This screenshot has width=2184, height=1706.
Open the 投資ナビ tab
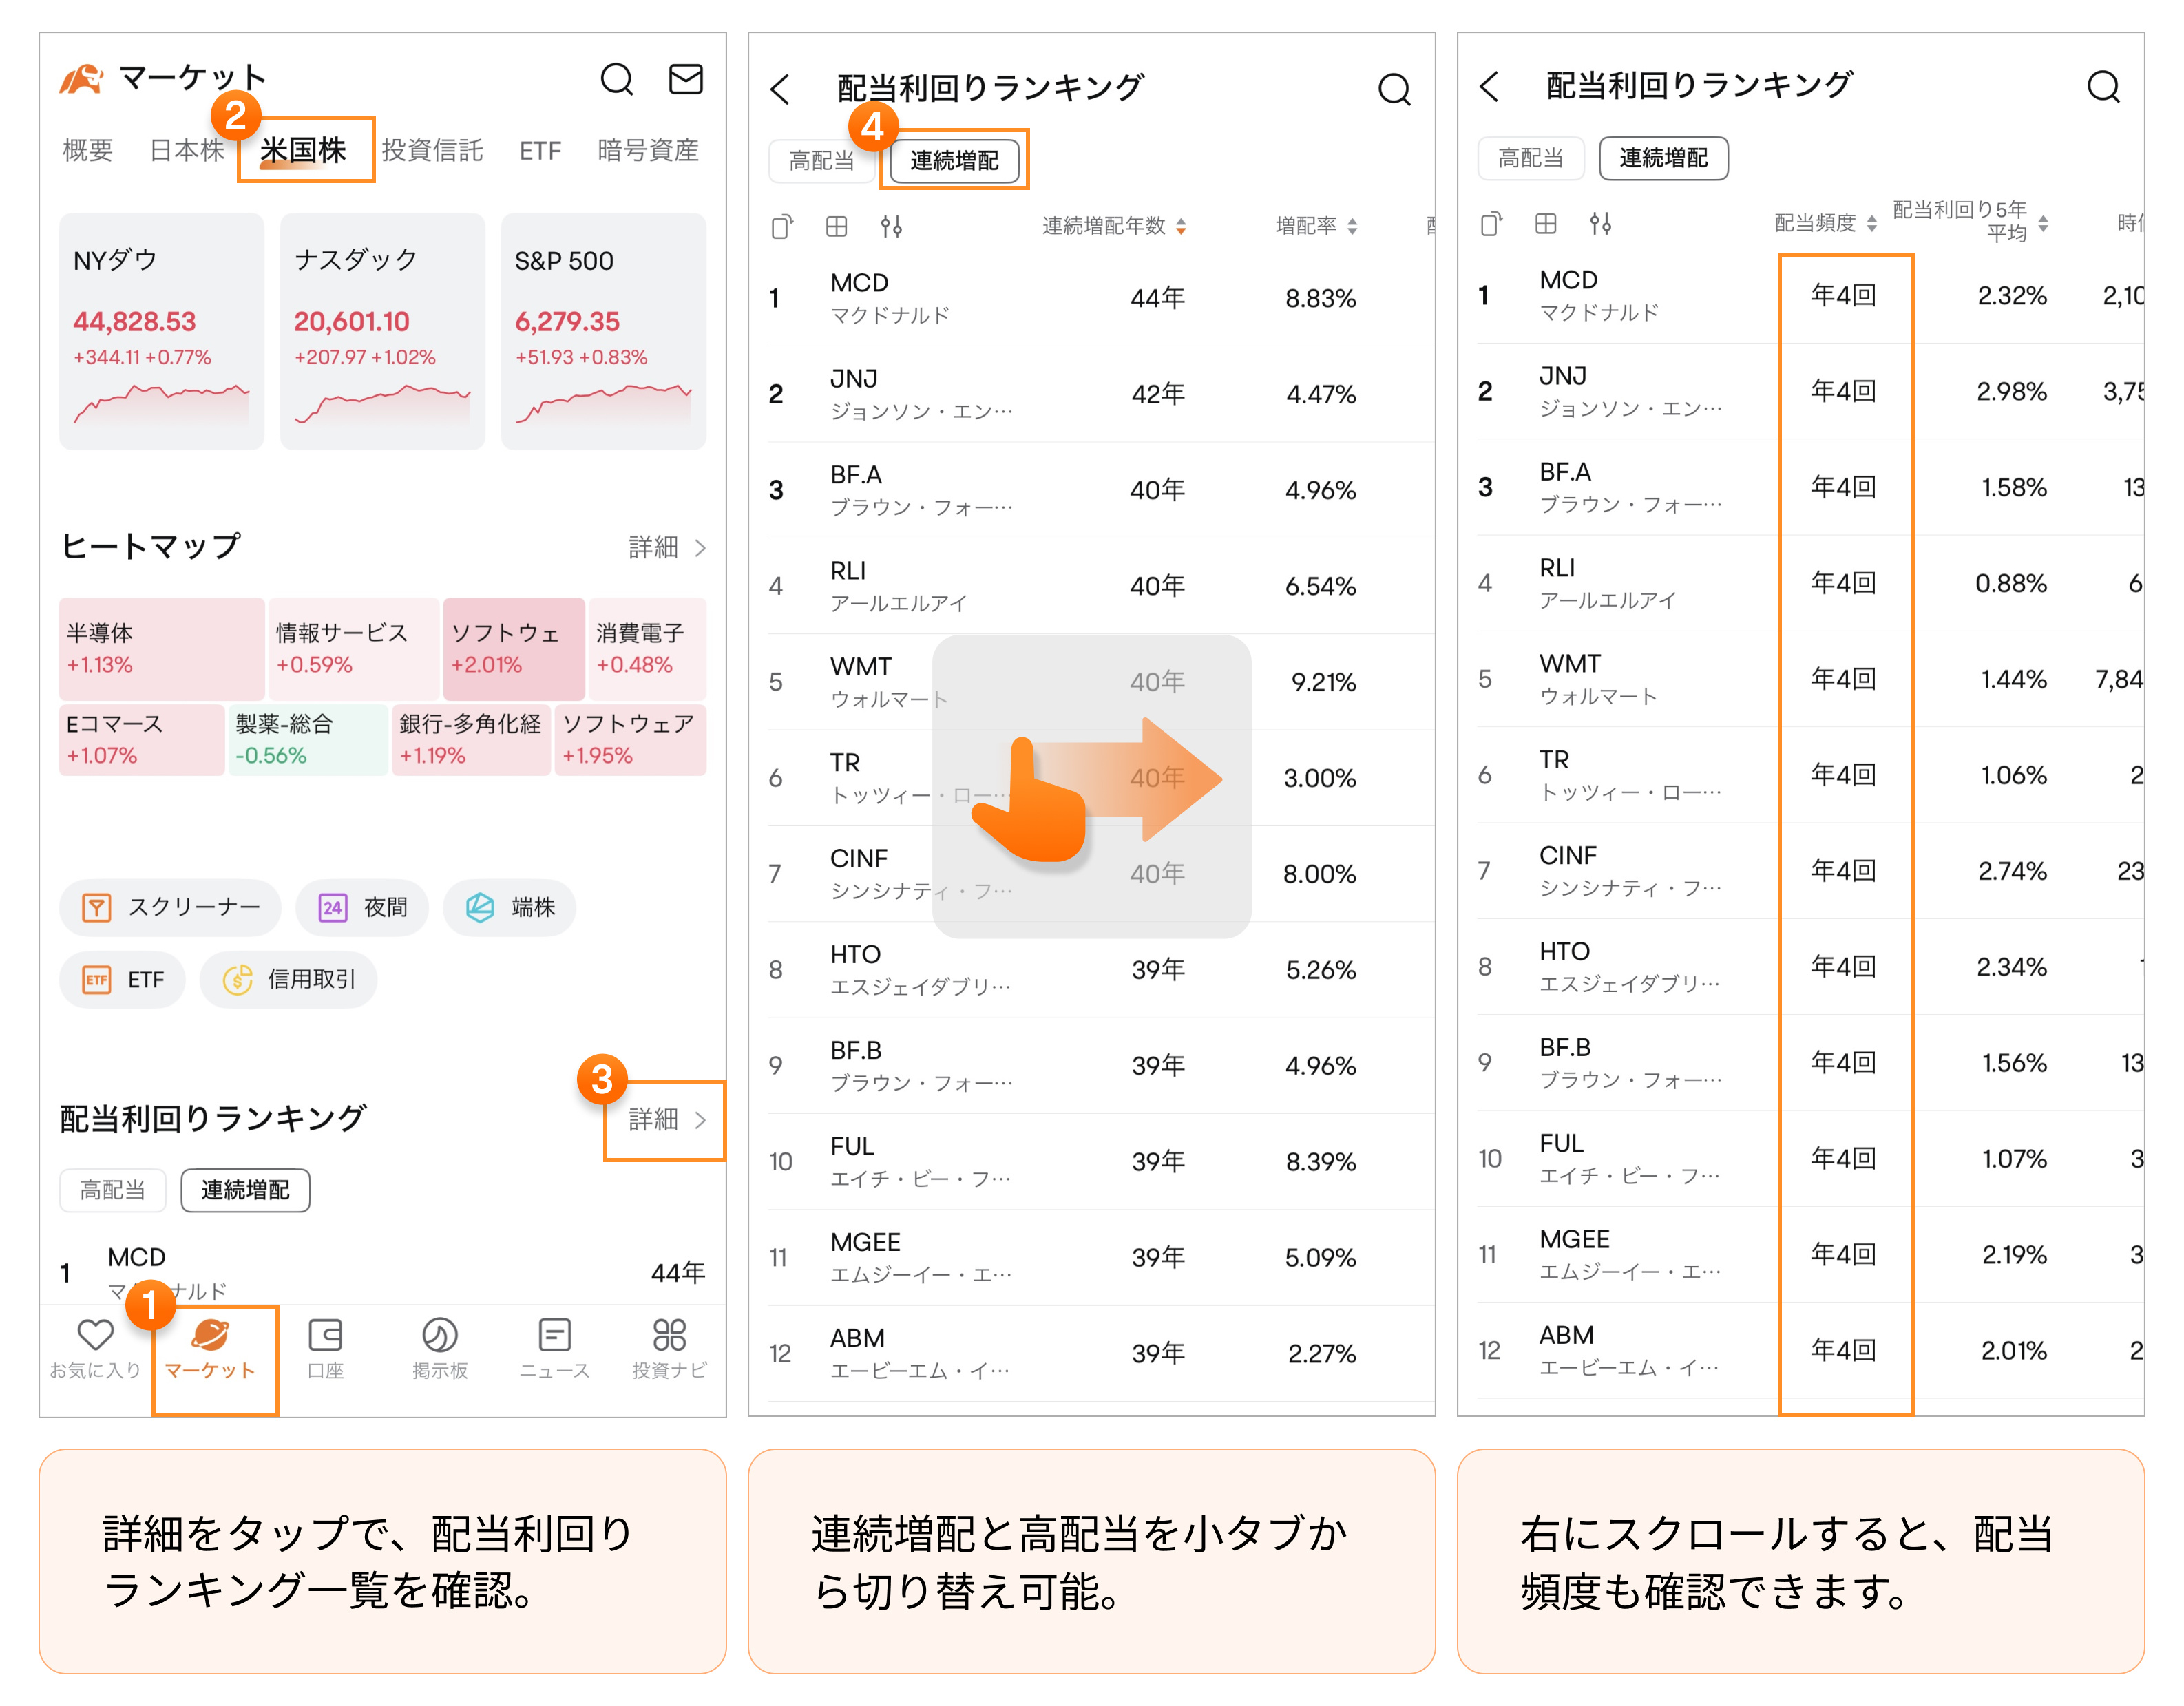pyautogui.click(x=669, y=1348)
